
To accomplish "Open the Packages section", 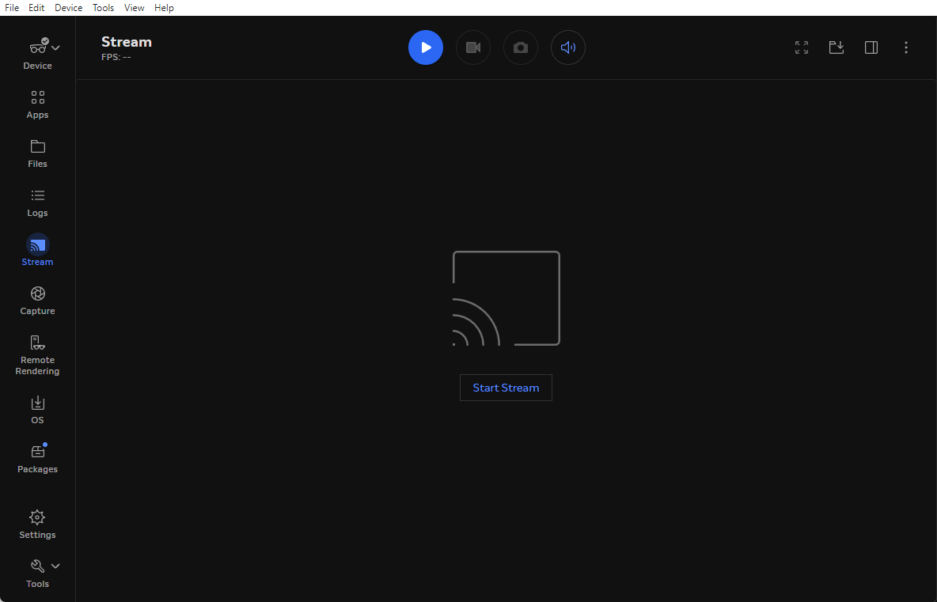I will tap(37, 458).
